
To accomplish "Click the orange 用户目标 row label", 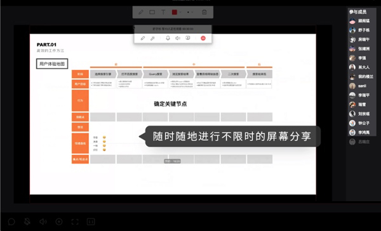I will pyautogui.click(x=80, y=84).
